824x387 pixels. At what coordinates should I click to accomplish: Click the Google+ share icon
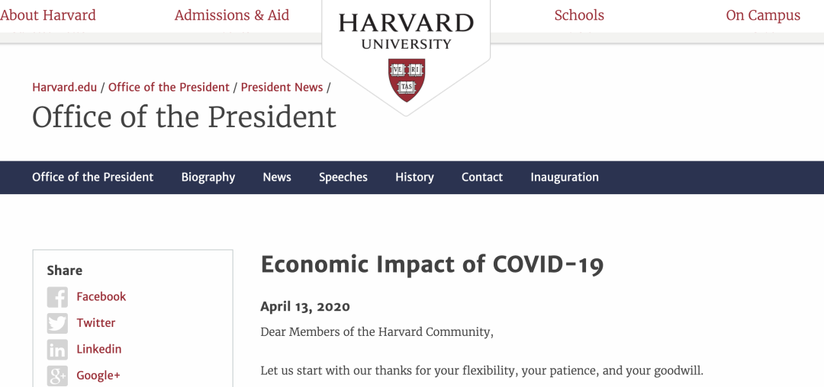pos(57,376)
